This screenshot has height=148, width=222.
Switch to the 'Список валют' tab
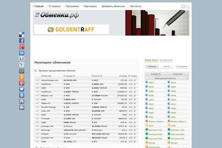tap(151, 60)
